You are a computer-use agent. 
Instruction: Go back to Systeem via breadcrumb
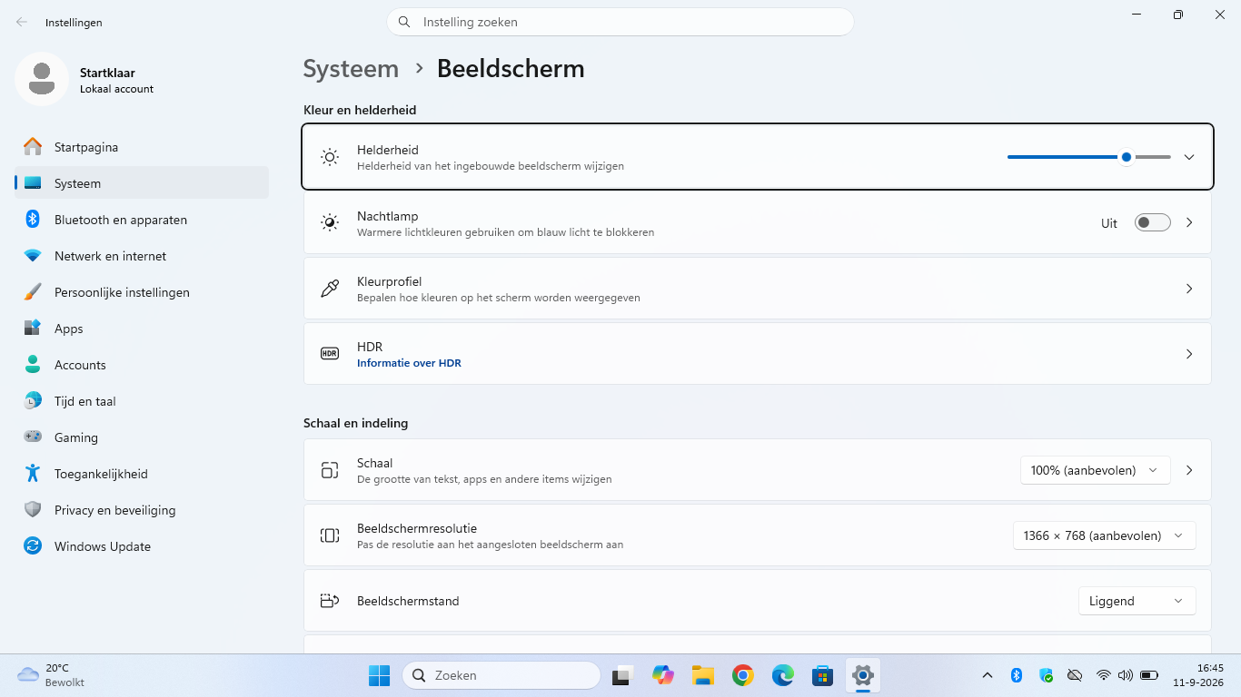click(351, 69)
